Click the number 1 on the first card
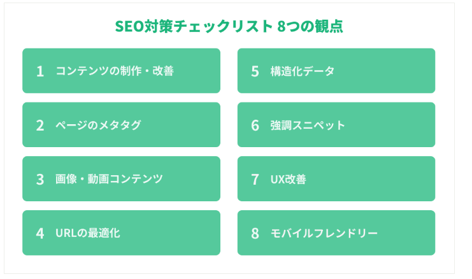The width and height of the screenshot is (472, 279). coord(40,71)
